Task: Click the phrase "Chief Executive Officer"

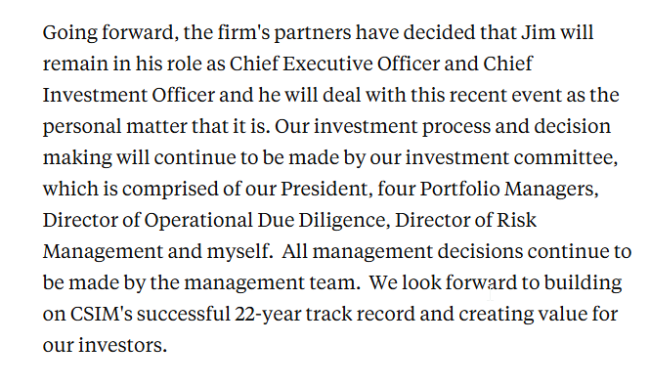Action: click(x=334, y=64)
